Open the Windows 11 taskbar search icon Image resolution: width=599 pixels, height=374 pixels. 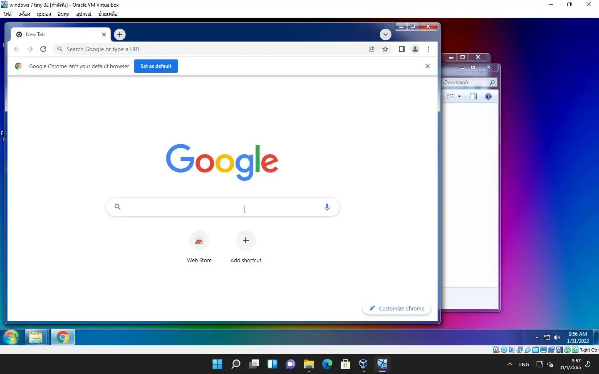[235, 364]
